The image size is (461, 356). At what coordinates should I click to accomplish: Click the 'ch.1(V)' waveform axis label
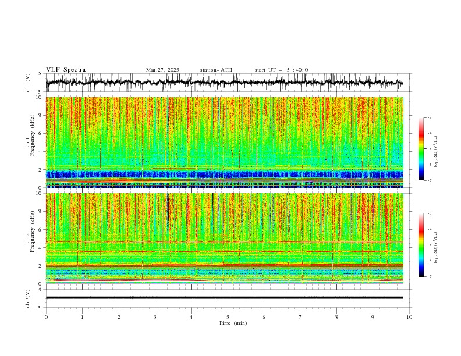[x=28, y=83]
